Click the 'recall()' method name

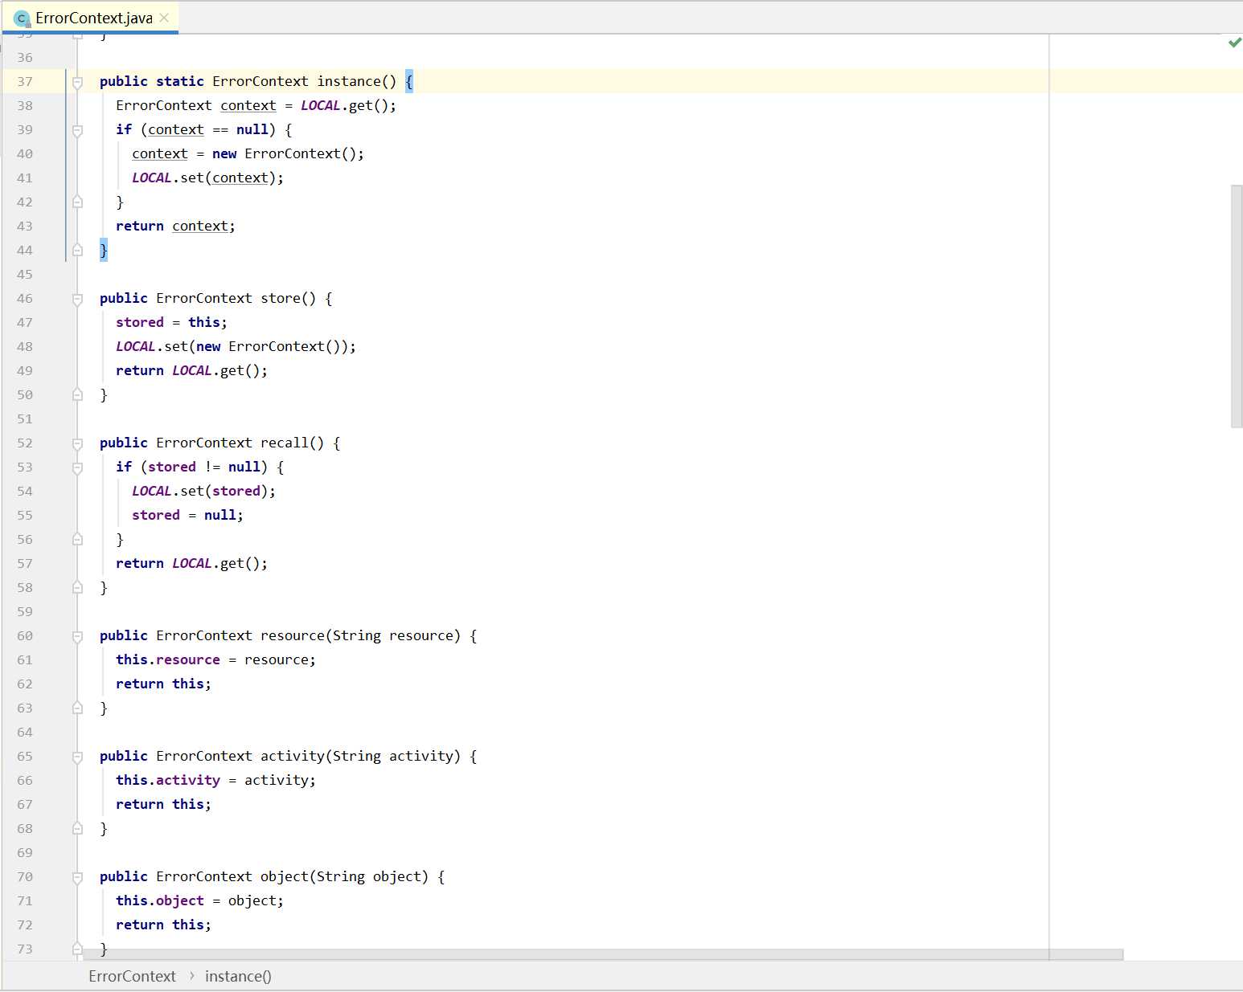click(293, 443)
